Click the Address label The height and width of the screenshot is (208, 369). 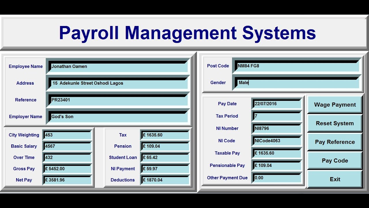click(25, 83)
